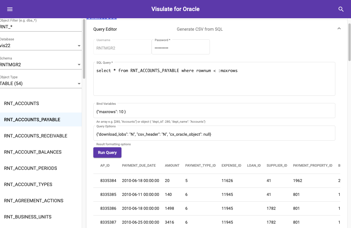351x228 pixels.
Task: Open the hamburger navigation menu
Action: 10,9
